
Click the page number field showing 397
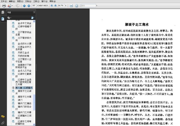(34, 5)
